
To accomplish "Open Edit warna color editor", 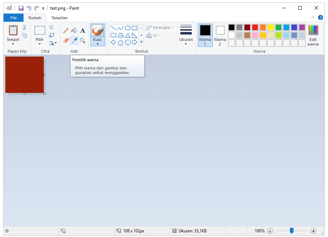I will (x=313, y=35).
